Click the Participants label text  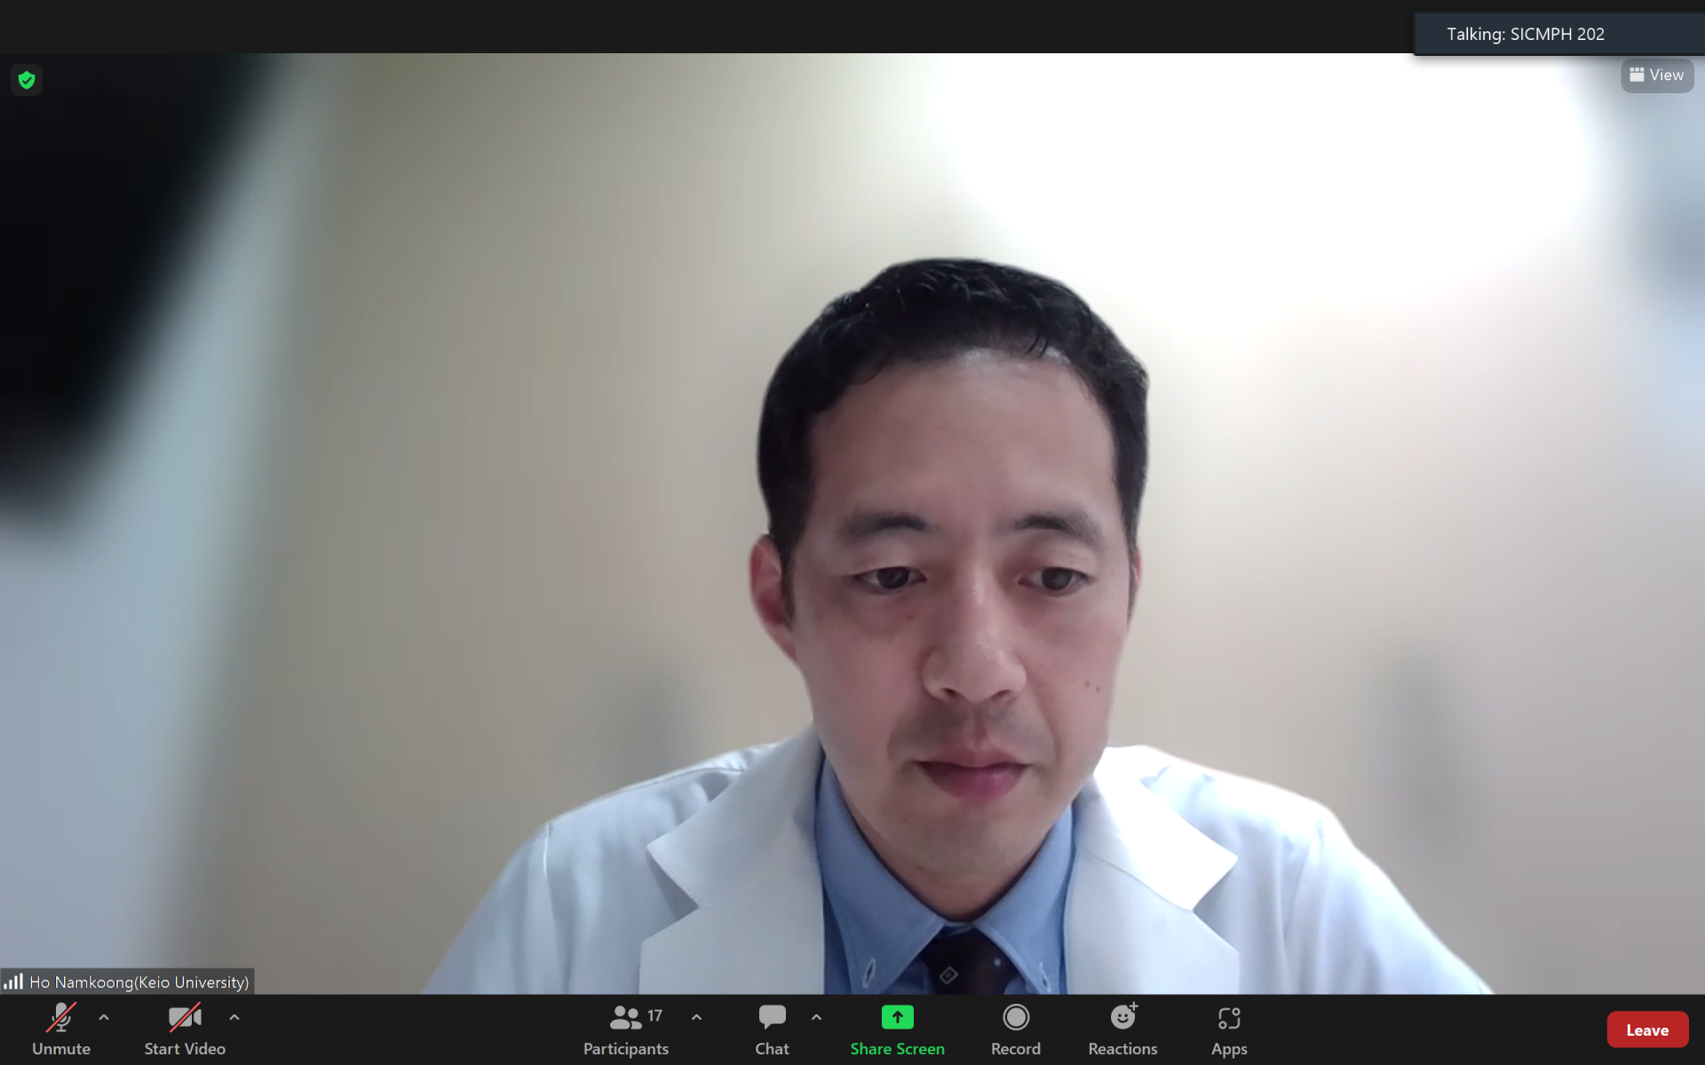tap(625, 1049)
